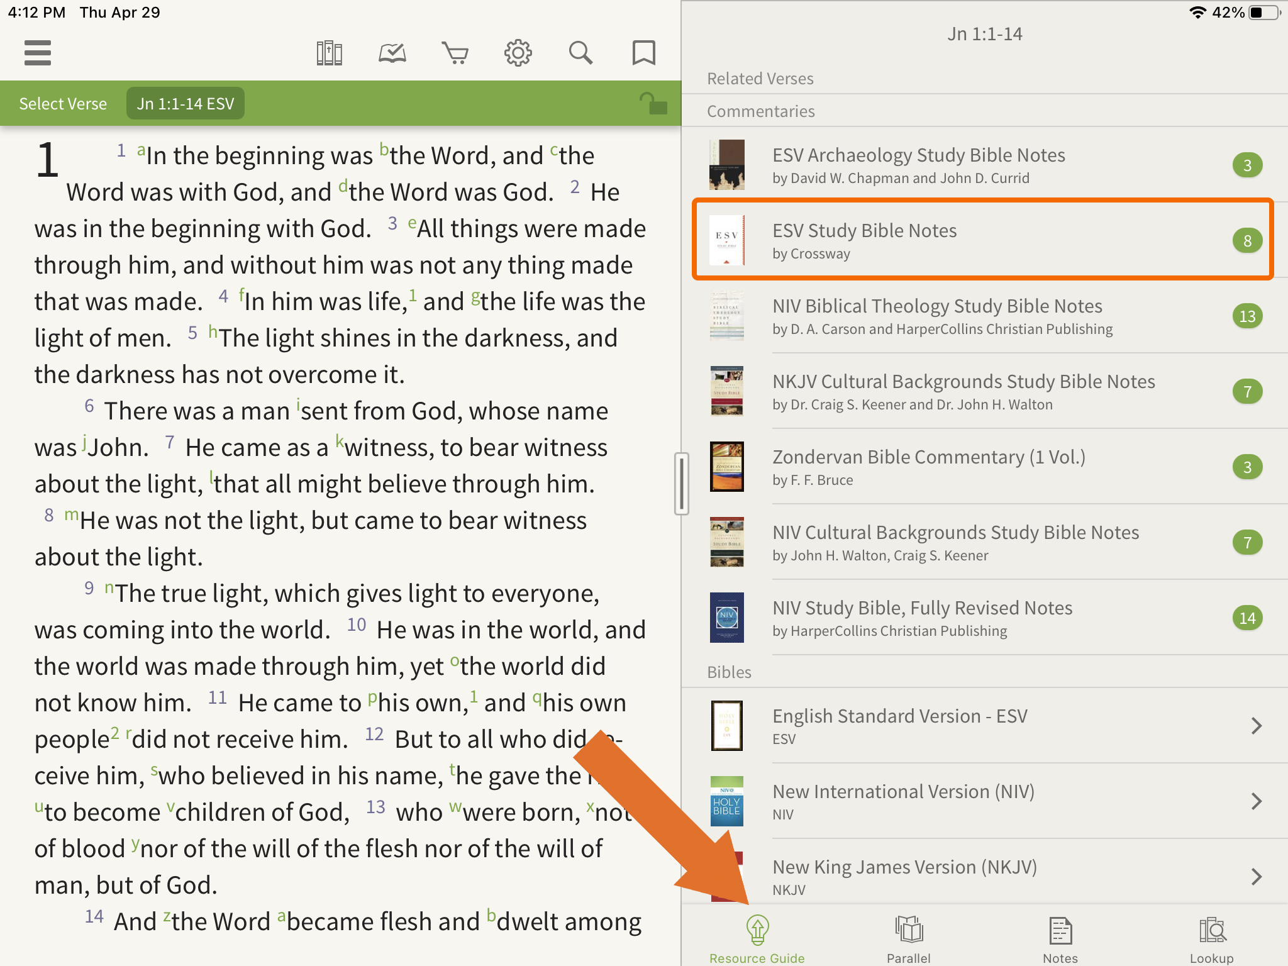This screenshot has width=1288, height=966.
Task: Open ESV Study Bible Notes thumbnail
Action: tap(727, 240)
